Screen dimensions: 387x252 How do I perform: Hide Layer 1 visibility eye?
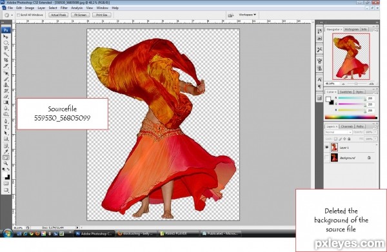pos(327,148)
